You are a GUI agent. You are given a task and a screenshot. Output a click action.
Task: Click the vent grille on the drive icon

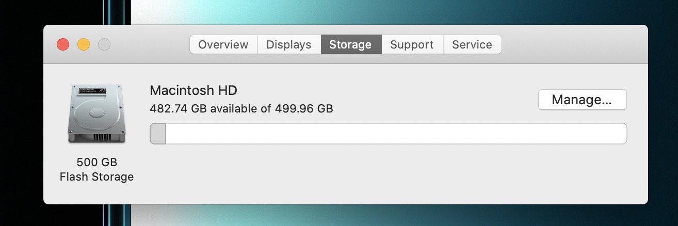click(x=102, y=137)
